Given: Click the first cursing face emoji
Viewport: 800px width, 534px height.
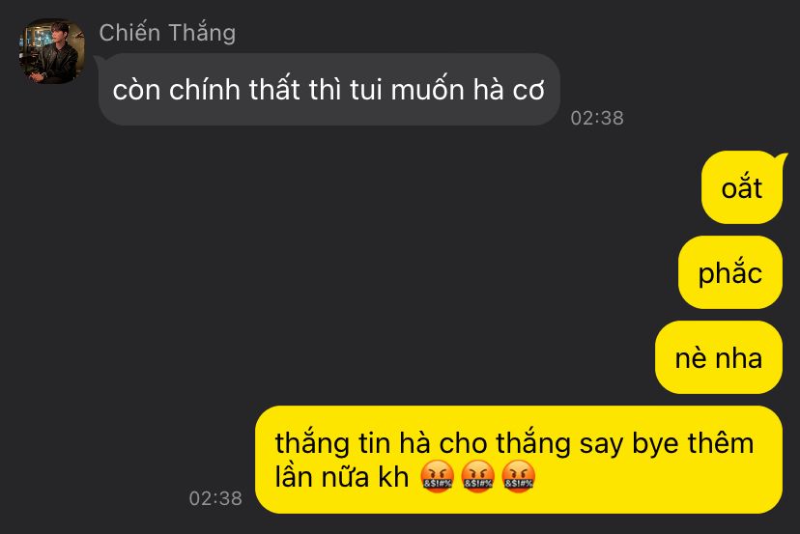Looking at the screenshot, I should tap(436, 477).
